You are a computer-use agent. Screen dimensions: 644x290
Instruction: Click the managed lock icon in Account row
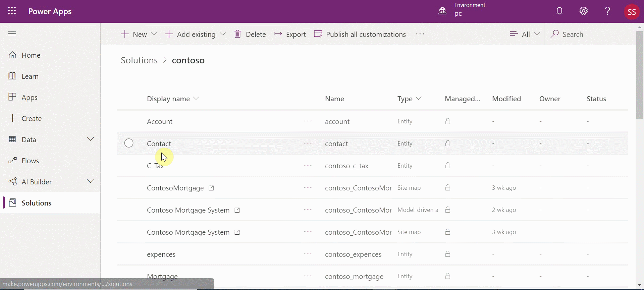(x=448, y=121)
